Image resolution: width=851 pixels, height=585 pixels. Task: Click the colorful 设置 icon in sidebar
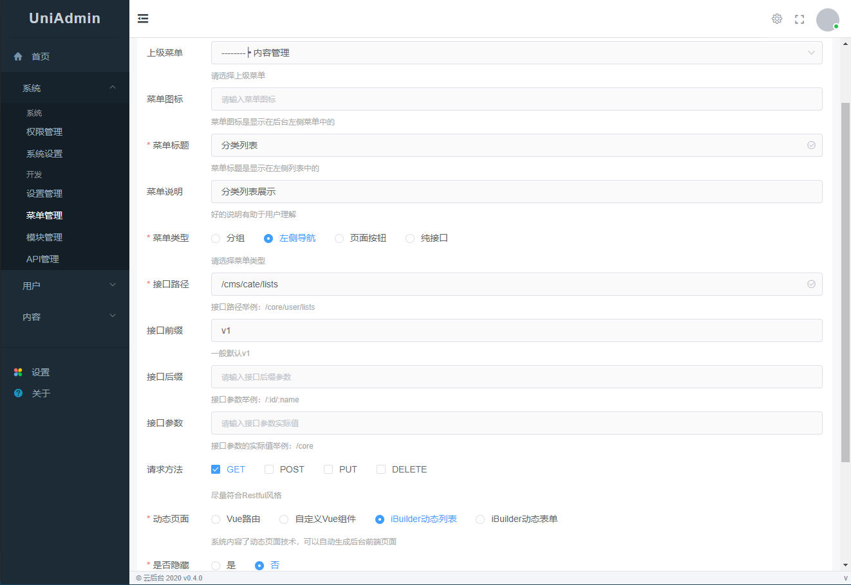18,372
